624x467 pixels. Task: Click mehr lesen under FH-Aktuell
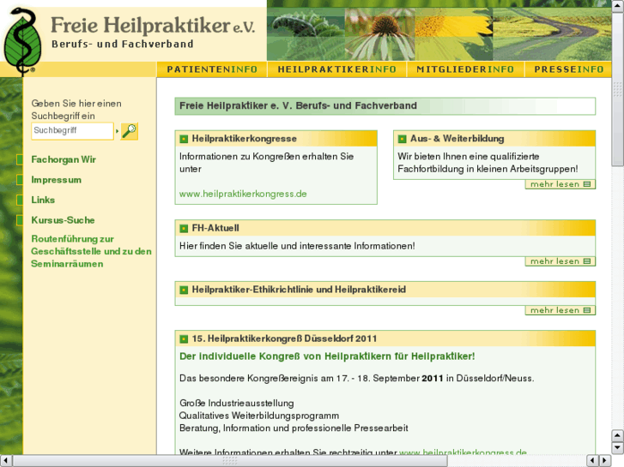point(560,261)
